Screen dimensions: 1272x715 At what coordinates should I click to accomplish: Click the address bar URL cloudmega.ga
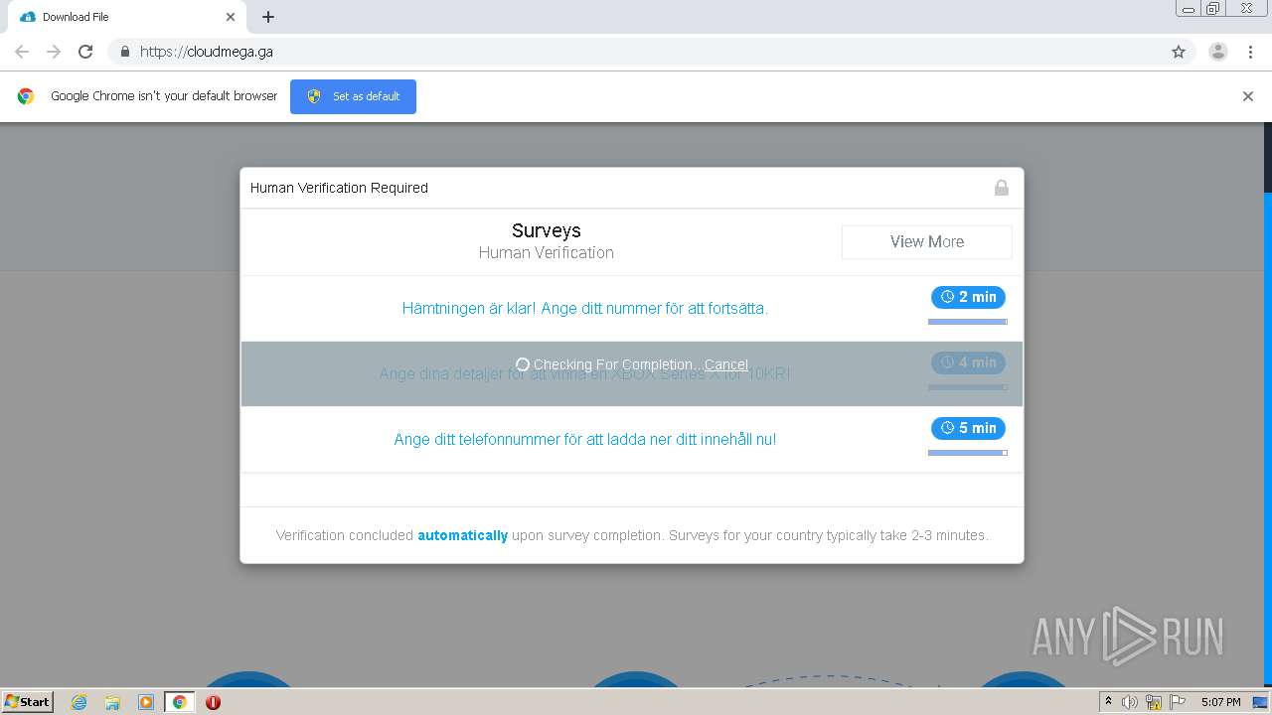click(207, 52)
